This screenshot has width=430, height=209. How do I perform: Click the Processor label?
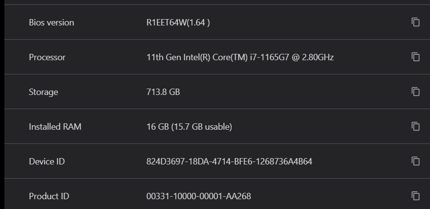point(47,57)
